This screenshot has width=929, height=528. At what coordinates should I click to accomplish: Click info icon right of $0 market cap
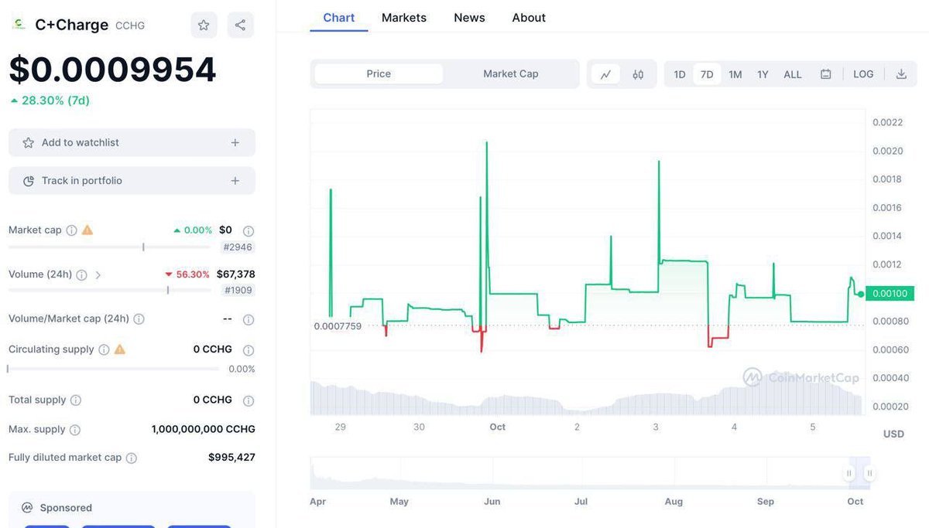pos(249,230)
